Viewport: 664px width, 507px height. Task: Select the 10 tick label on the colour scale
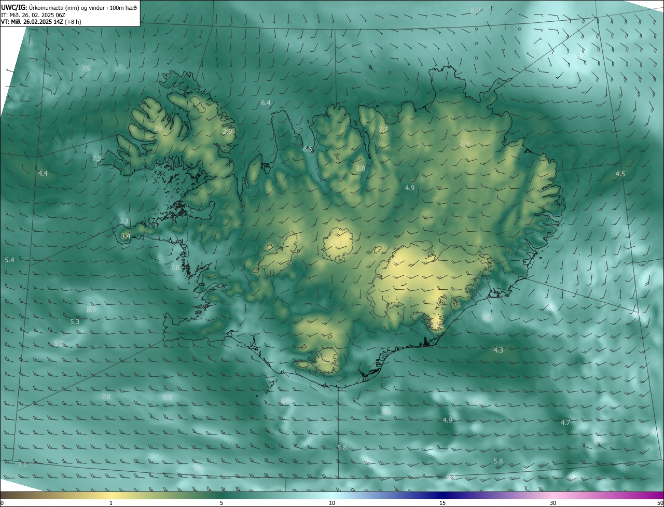332,503
